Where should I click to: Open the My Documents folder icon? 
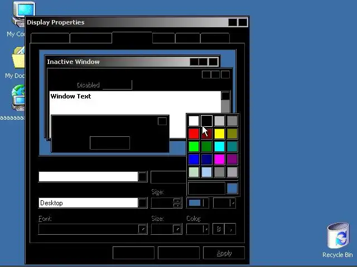[18, 57]
